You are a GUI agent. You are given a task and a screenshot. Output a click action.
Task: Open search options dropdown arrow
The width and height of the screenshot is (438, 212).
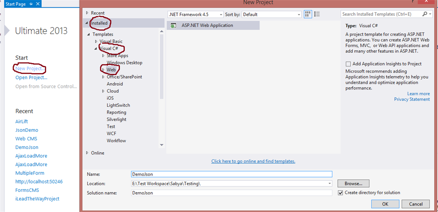click(x=430, y=14)
